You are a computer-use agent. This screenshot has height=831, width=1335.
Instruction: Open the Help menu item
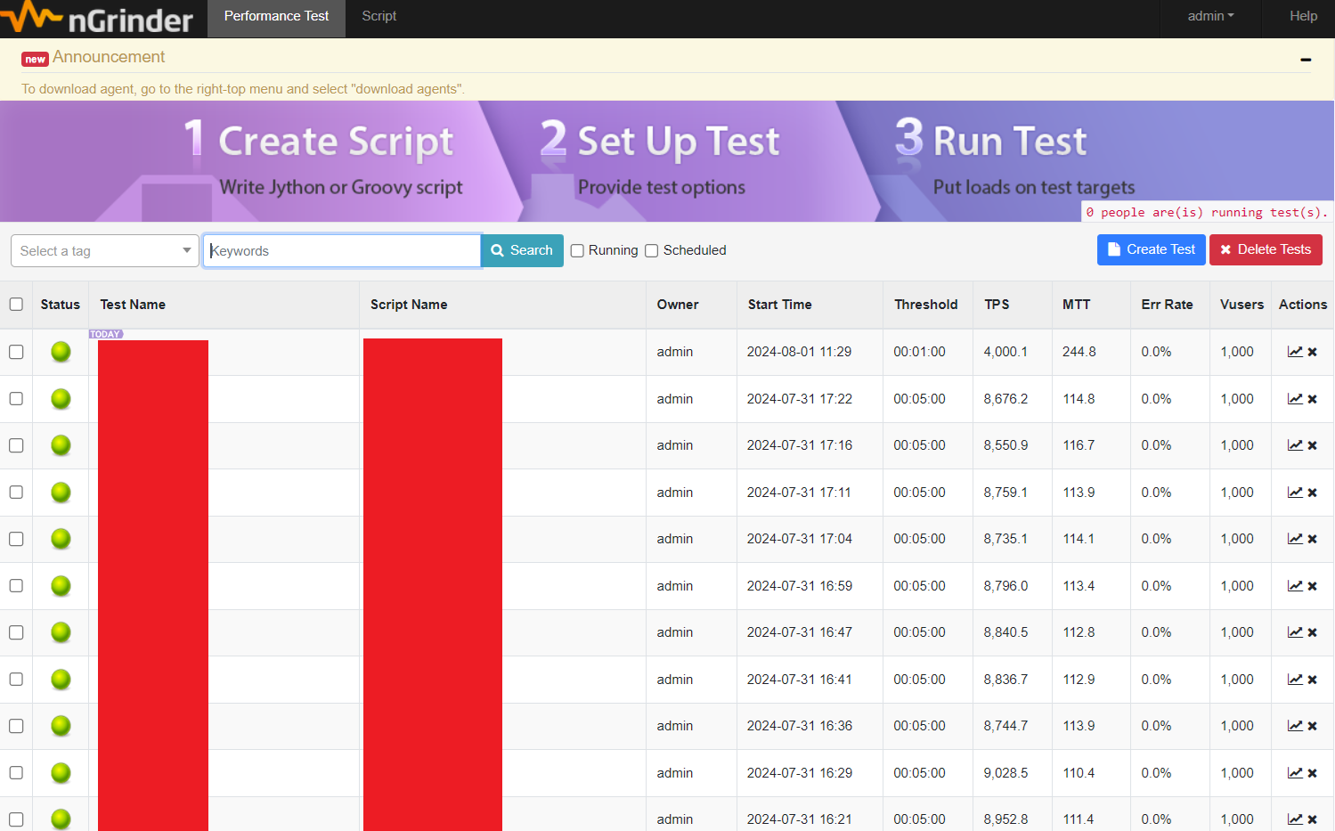coord(1303,16)
